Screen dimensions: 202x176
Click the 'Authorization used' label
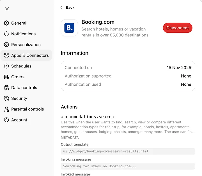83,85
